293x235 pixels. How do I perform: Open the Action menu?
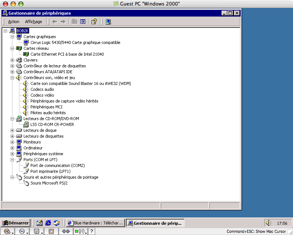[14, 22]
